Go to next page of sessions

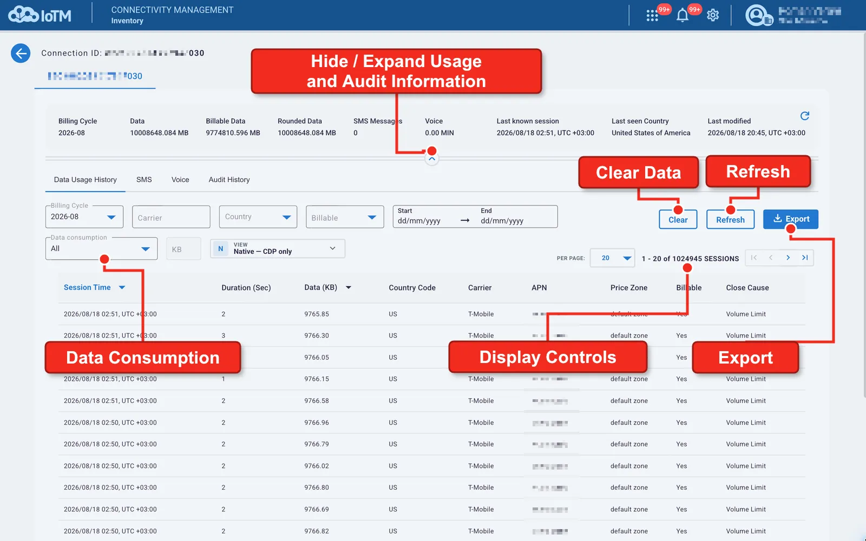click(x=788, y=258)
